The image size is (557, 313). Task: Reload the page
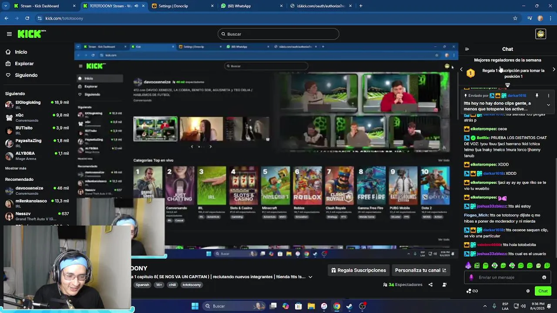coord(27,18)
